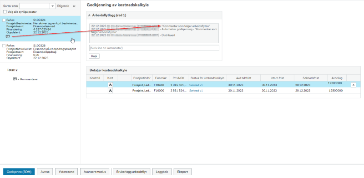Check the box for Ref.nr S100324
364x178 pixels.
pos(4,20)
